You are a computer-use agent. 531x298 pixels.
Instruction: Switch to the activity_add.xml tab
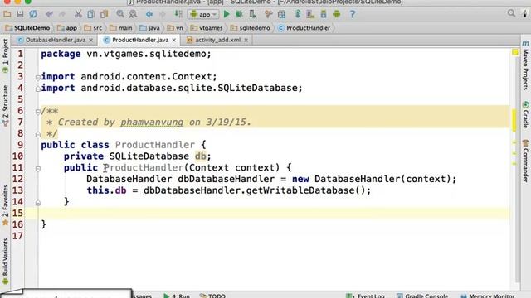pyautogui.click(x=217, y=40)
